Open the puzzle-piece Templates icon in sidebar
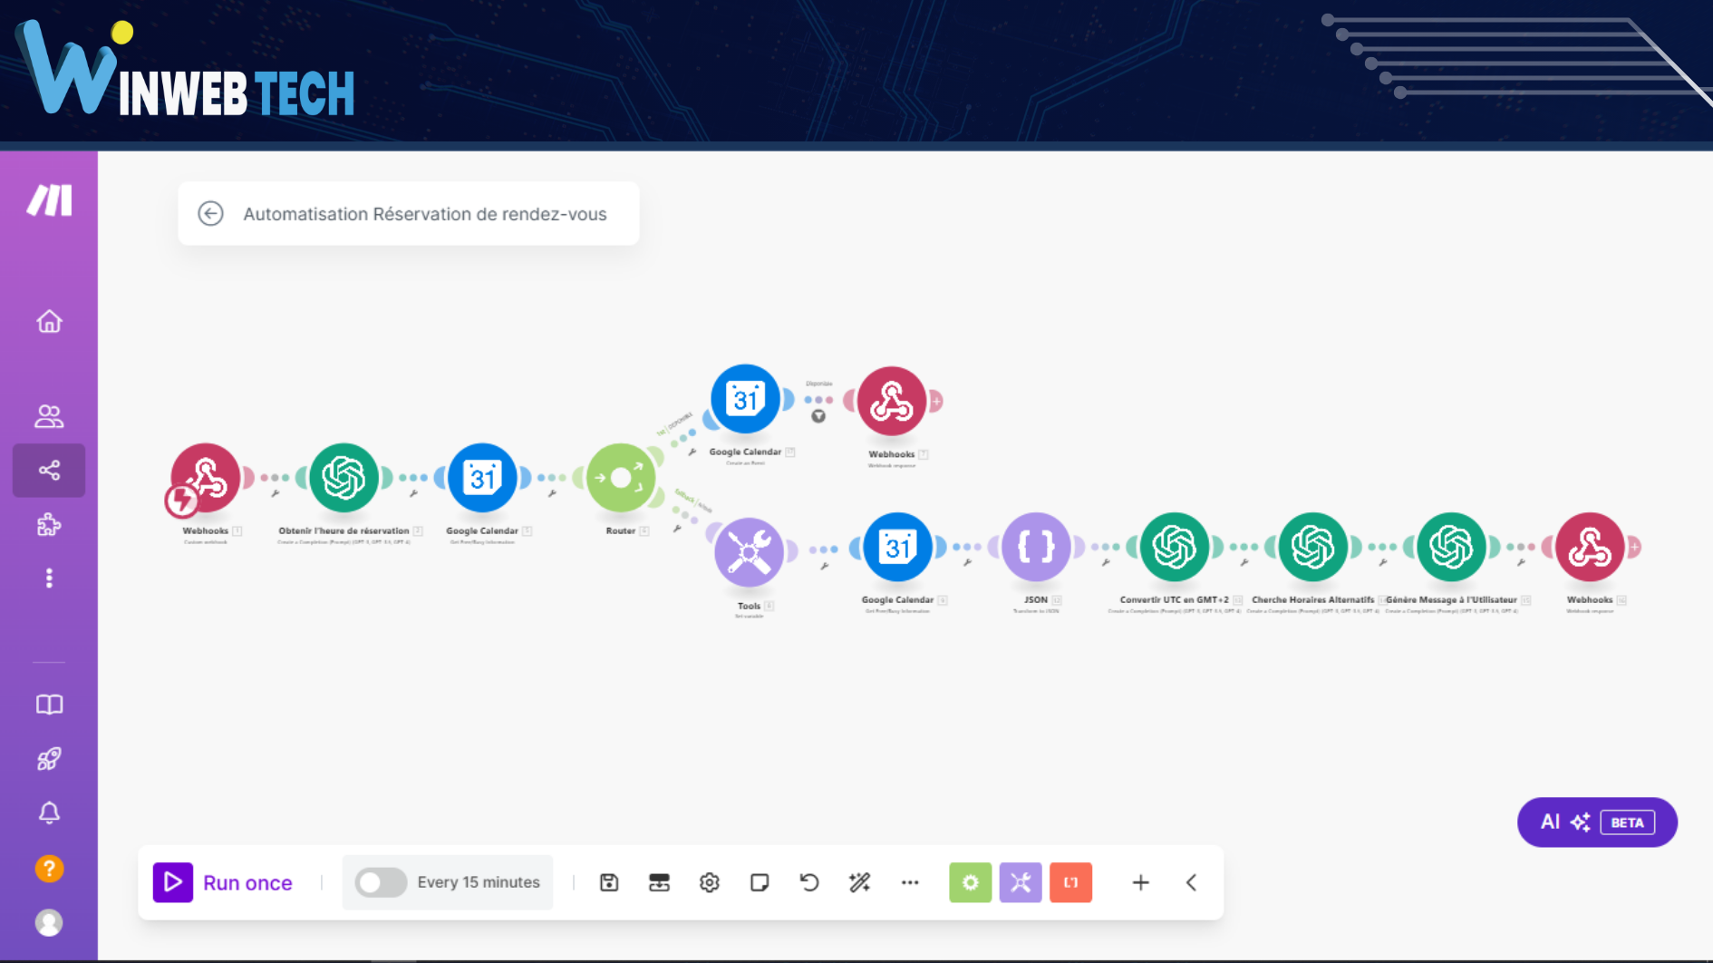The image size is (1713, 963). point(49,524)
